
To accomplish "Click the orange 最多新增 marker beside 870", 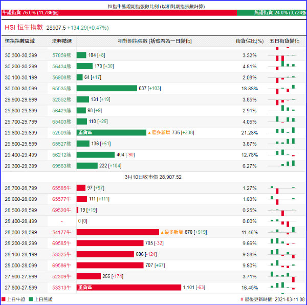I will (x=172, y=232).
